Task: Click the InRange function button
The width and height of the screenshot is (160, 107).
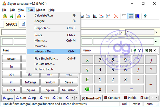Action: (30, 82)
